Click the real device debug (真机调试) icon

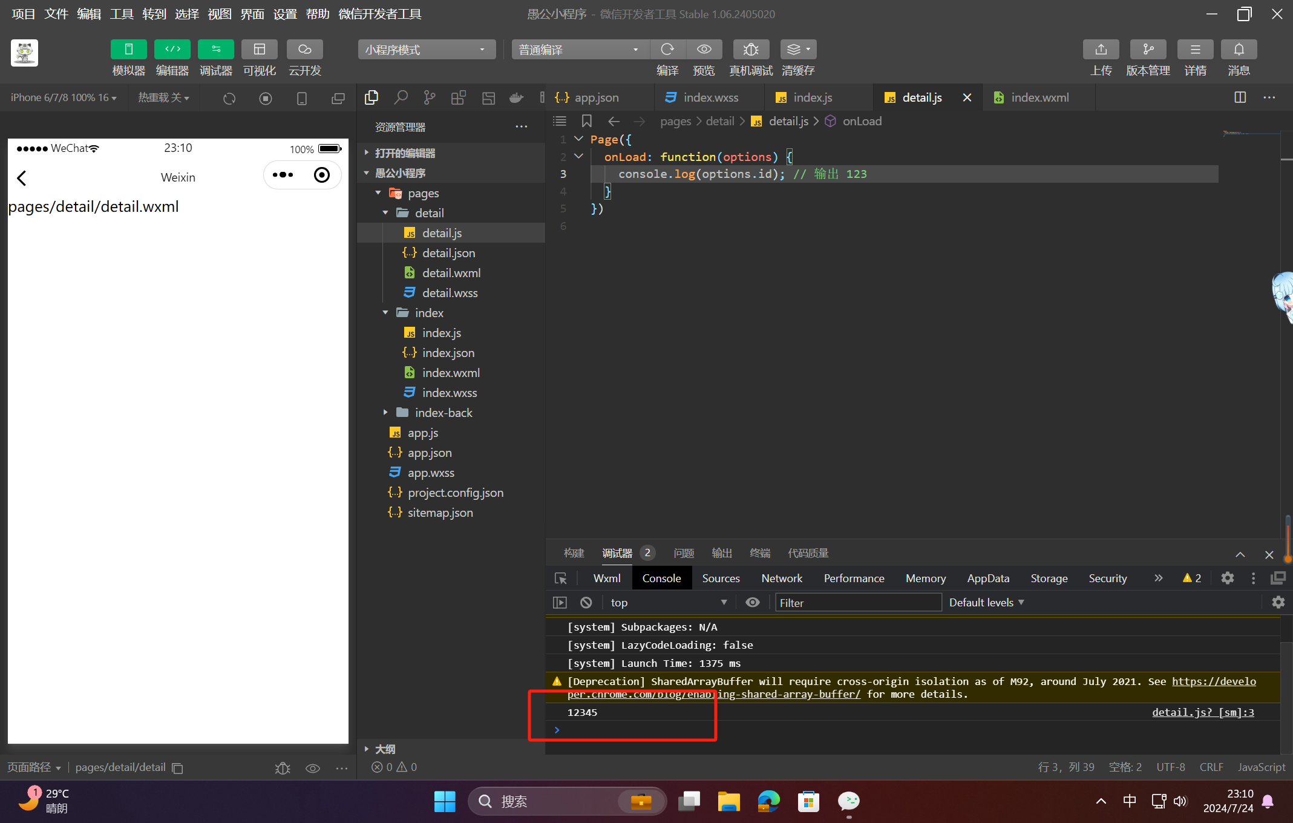(x=750, y=50)
